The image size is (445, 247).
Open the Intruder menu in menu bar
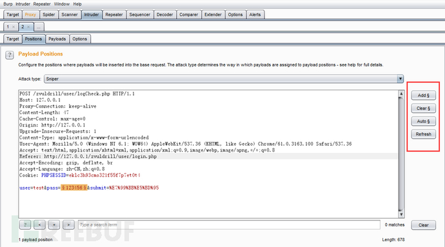tap(23, 4)
